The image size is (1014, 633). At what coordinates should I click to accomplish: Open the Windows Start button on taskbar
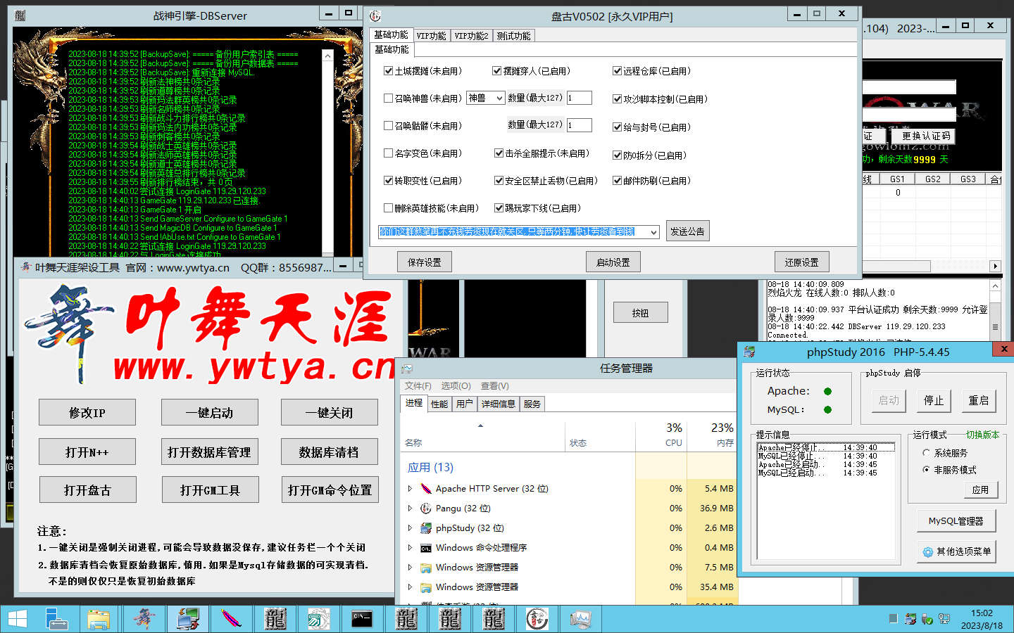tap(17, 619)
